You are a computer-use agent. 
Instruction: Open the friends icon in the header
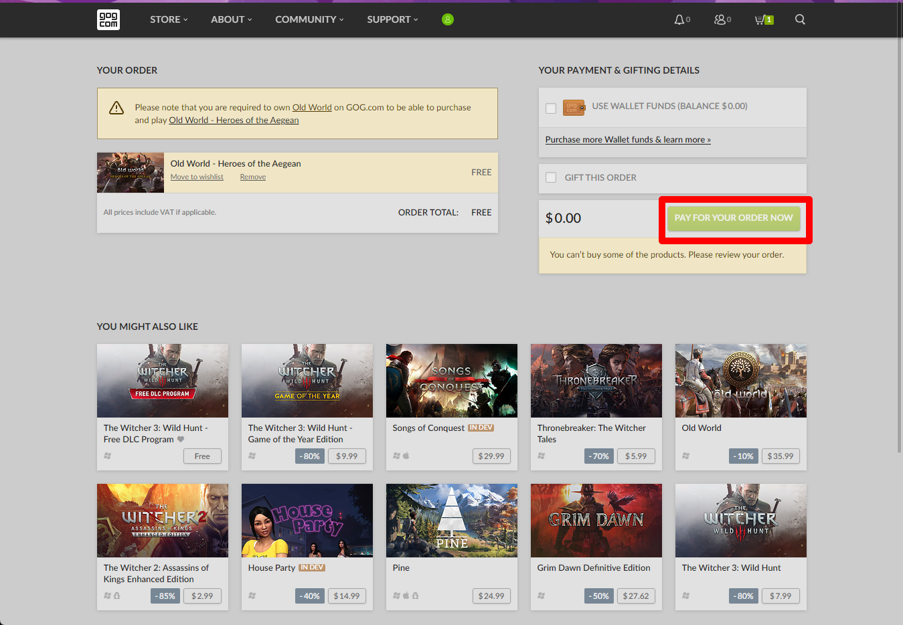pos(720,19)
